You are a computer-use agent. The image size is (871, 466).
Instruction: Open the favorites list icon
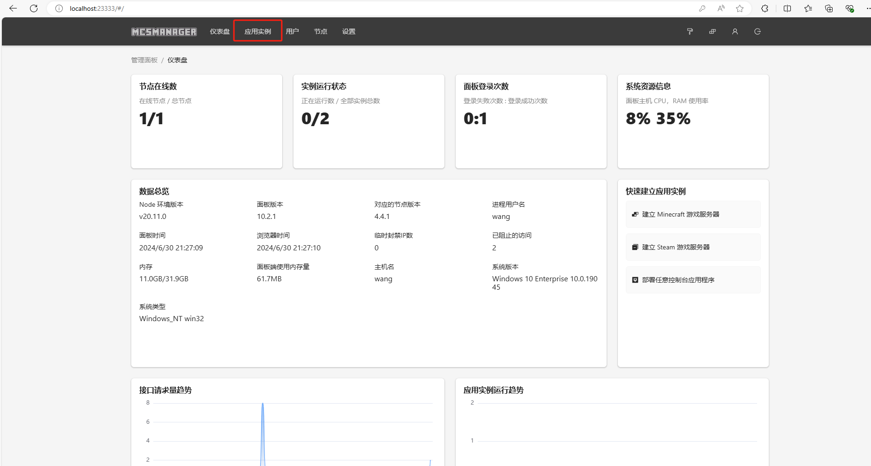pos(808,8)
